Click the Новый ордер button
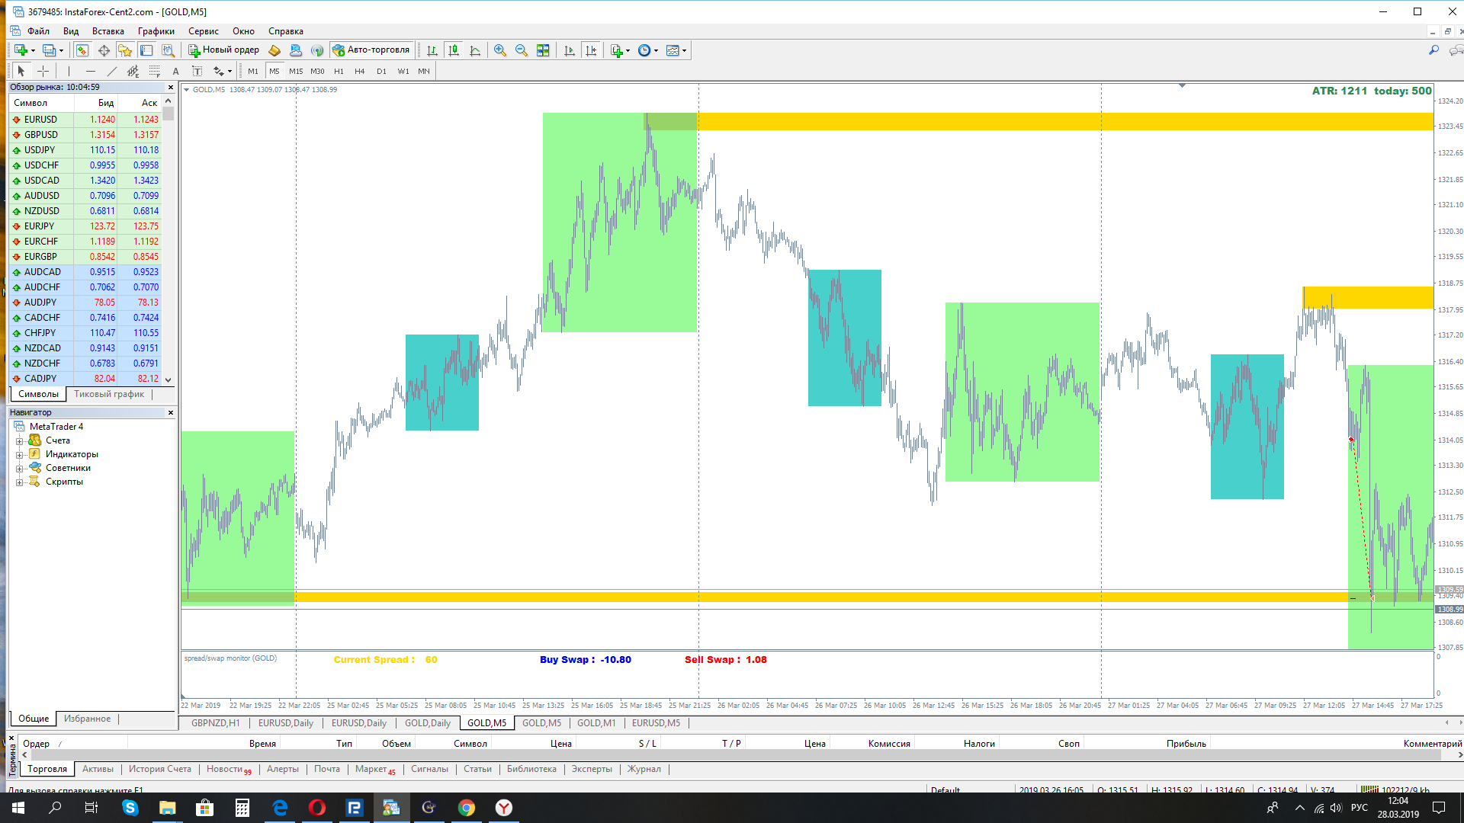This screenshot has width=1464, height=823. [x=224, y=50]
